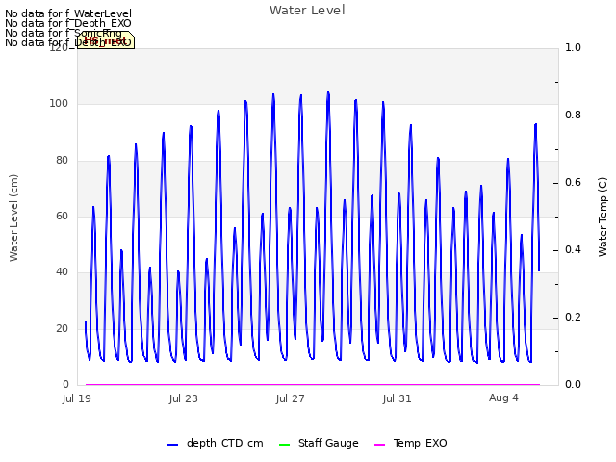Viewport: 616px width, 462px height.
Task: Toggle the depth_CTD_cm legend entry
Action: (x=216, y=443)
